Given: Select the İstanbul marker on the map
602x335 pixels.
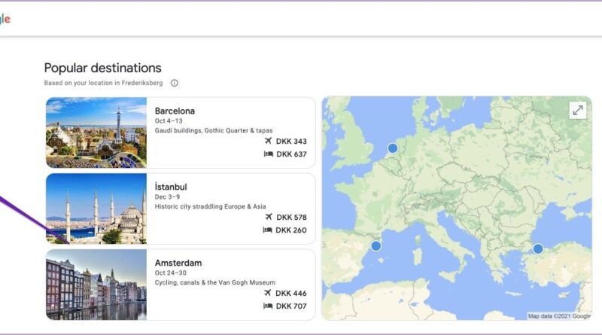Looking at the screenshot, I should (x=538, y=248).
